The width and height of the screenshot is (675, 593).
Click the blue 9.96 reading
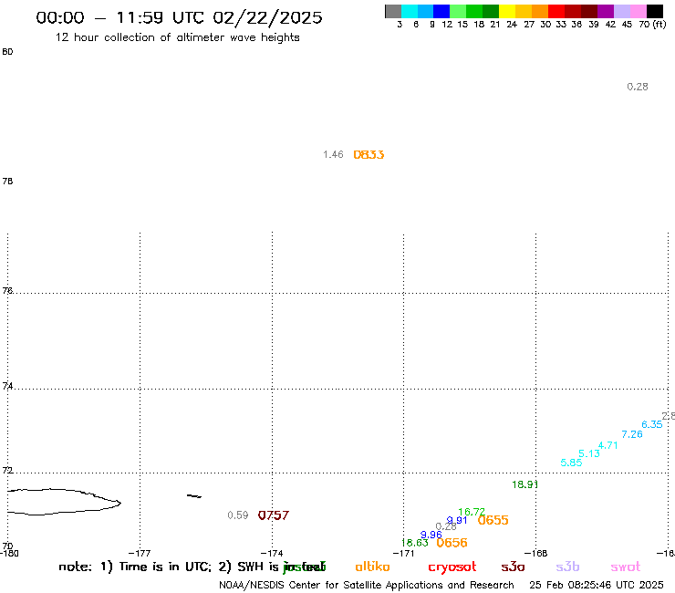[x=431, y=535]
